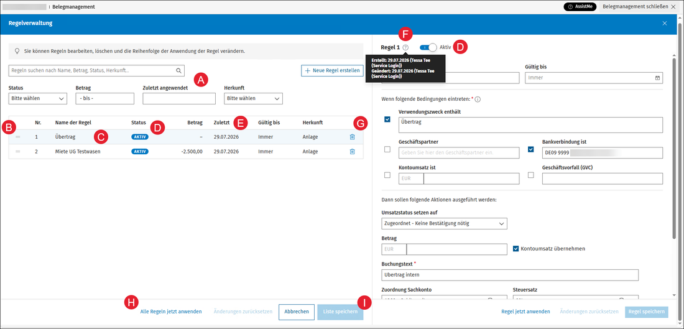Delete the Übertrag rule with trash icon
Image resolution: width=684 pixels, height=329 pixels.
[x=352, y=137]
